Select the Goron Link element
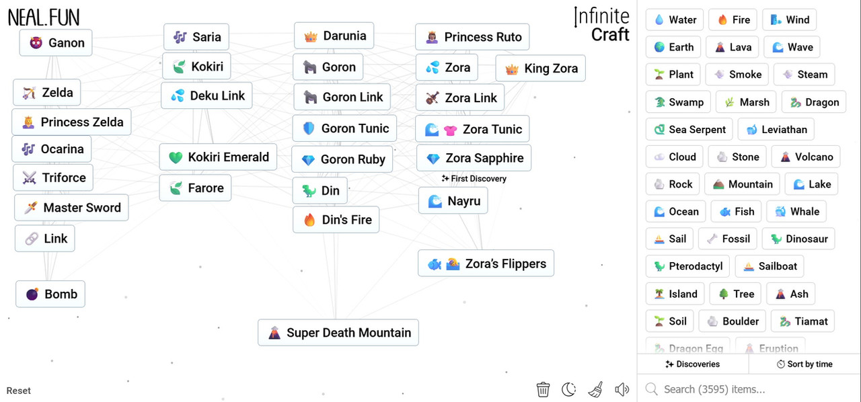This screenshot has width=861, height=402. click(342, 97)
